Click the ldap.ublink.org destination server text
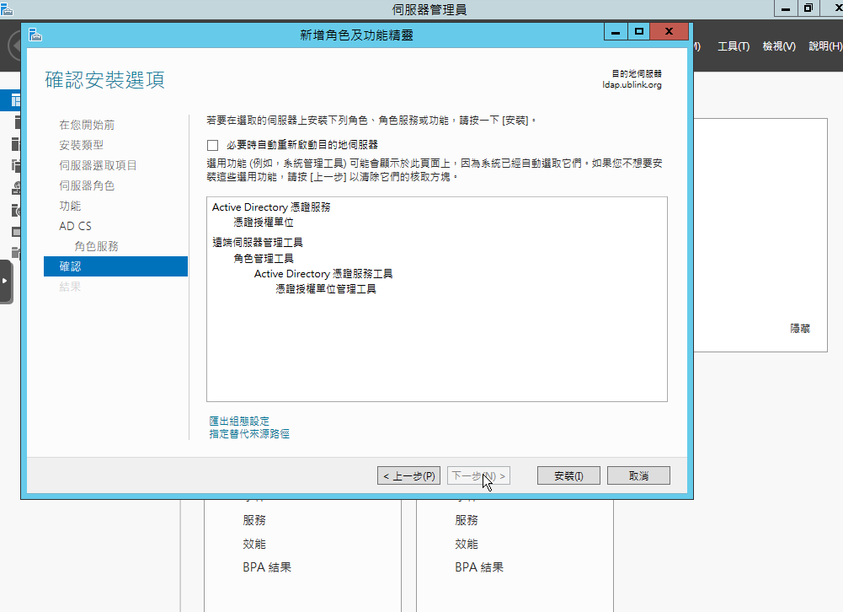The height and width of the screenshot is (612, 843). [x=632, y=84]
